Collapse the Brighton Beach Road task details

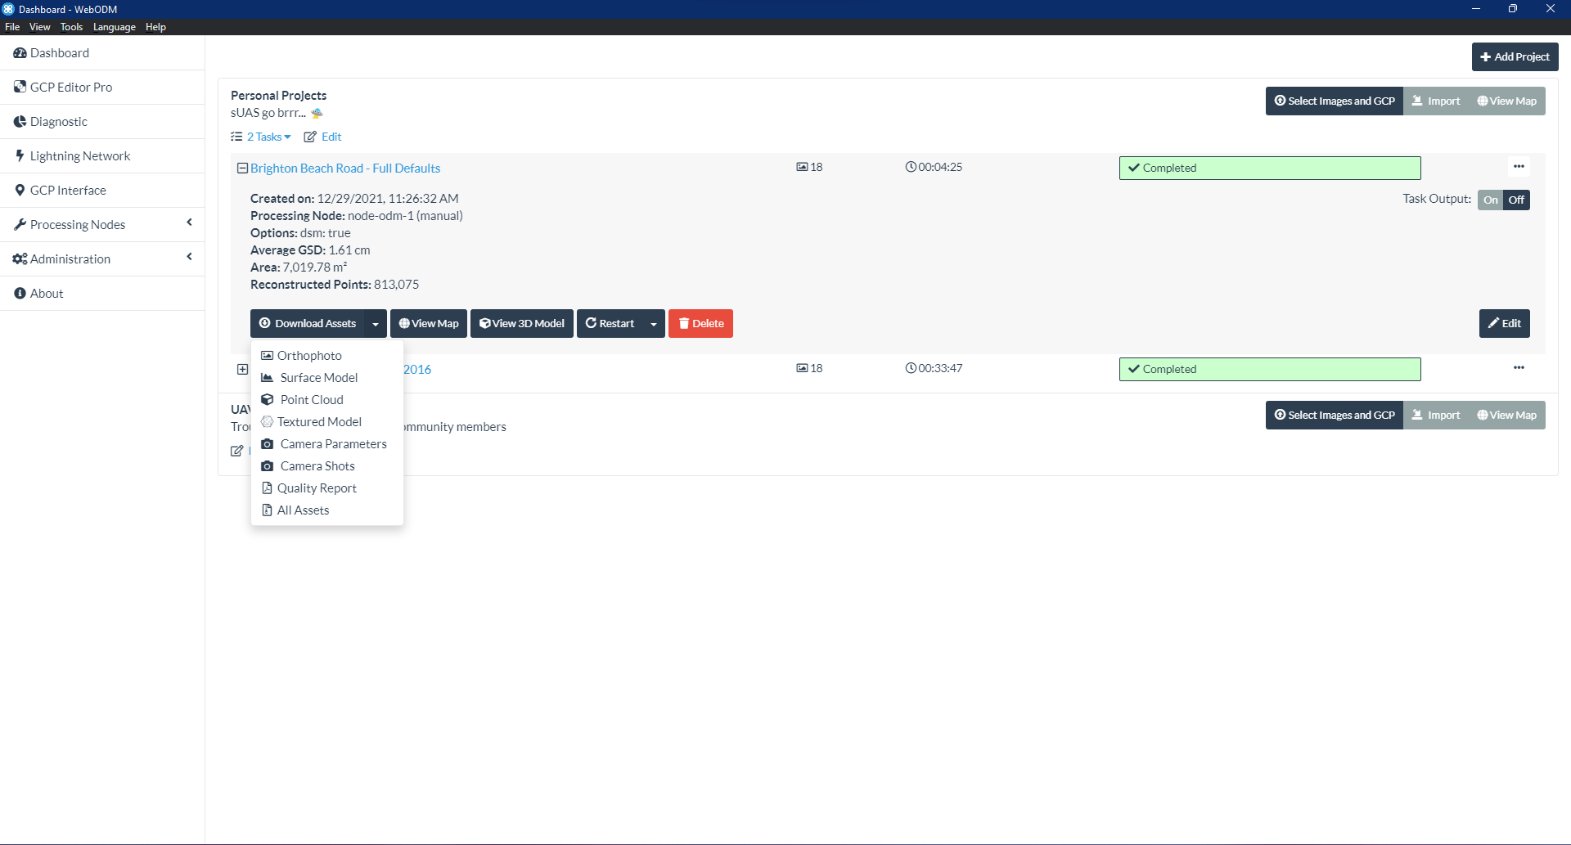[x=242, y=169]
